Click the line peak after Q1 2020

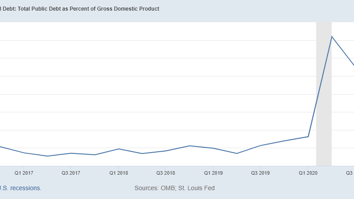pos(332,36)
